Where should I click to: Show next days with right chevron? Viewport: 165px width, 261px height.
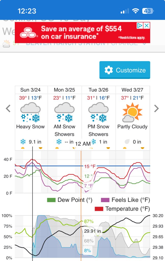click(x=156, y=109)
